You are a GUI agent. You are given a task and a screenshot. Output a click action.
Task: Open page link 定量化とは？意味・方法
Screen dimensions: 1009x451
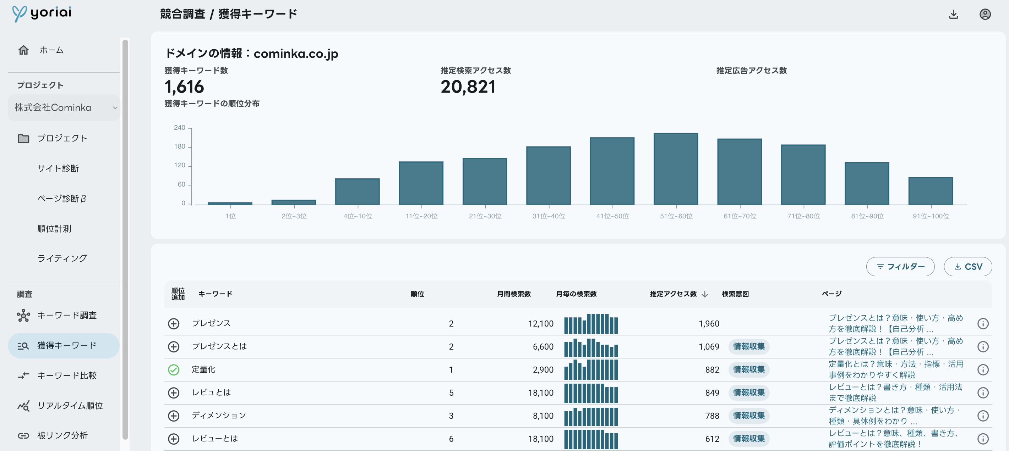[x=895, y=370]
